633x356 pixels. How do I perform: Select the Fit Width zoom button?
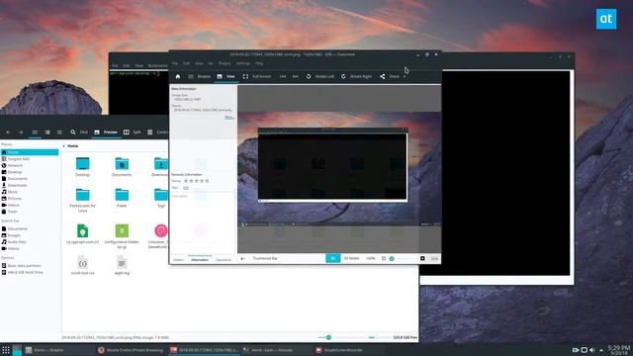[352, 258]
